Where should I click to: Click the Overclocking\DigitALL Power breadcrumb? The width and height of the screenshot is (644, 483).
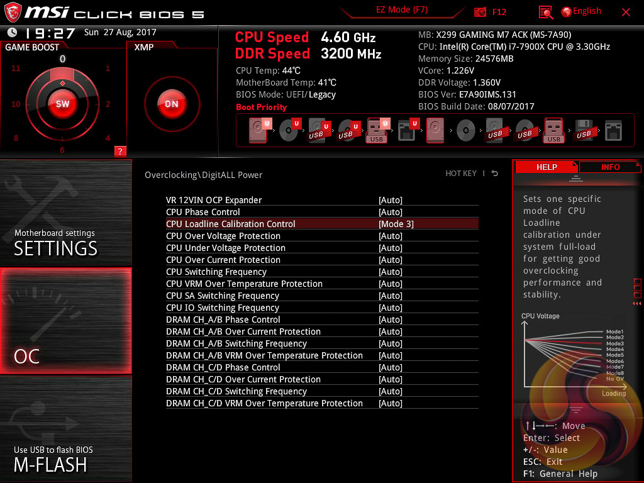[203, 175]
